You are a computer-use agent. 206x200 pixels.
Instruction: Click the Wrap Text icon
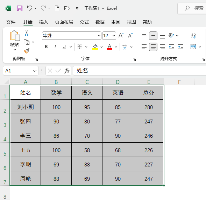[x=194, y=36]
